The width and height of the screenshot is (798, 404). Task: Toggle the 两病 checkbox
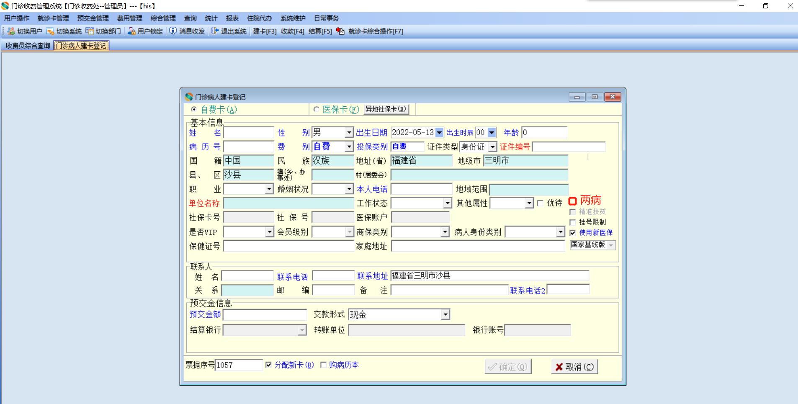(x=573, y=201)
